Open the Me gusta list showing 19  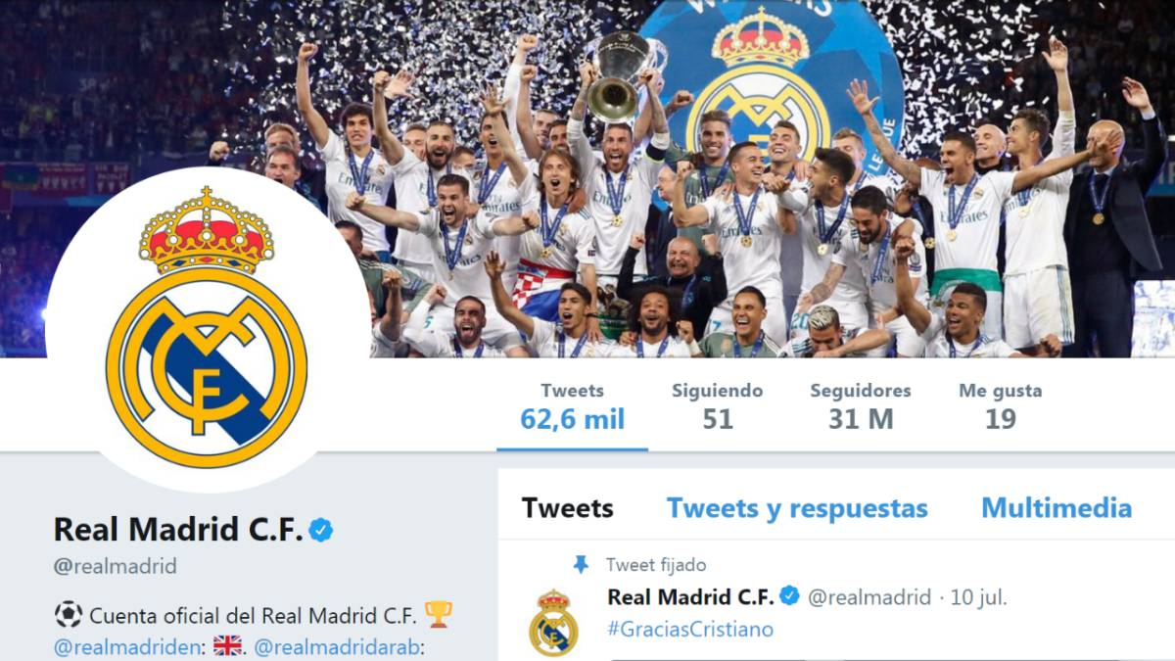(1000, 405)
